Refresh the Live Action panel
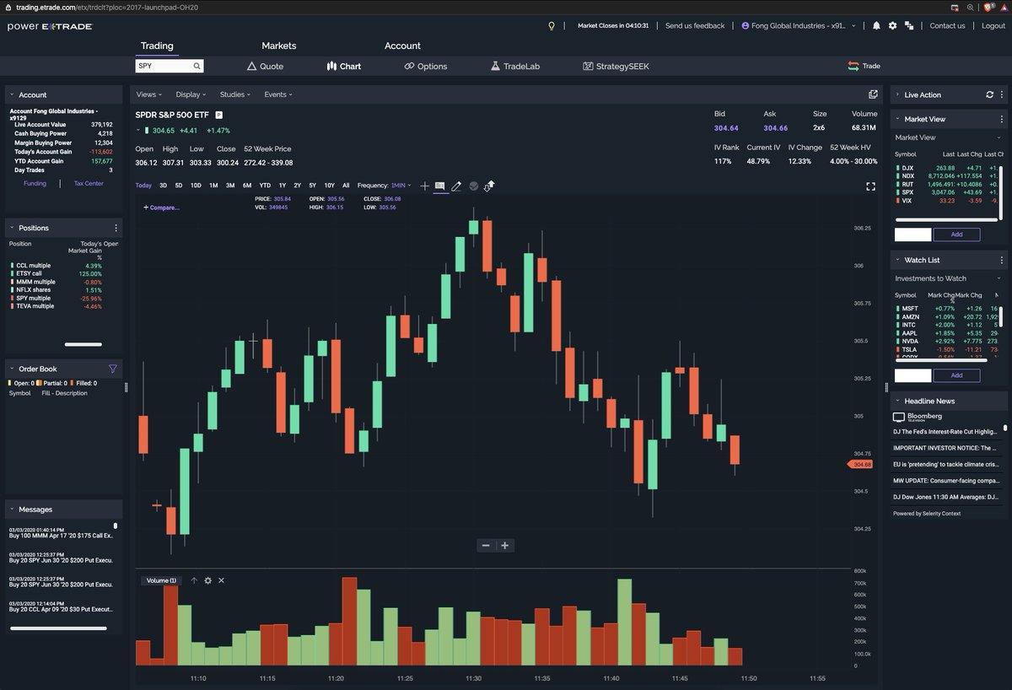This screenshot has width=1012, height=690. [x=990, y=94]
